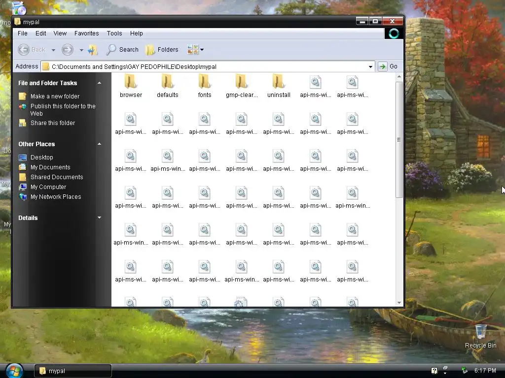
Task: Click the Publish to Web globe icon
Action: pyautogui.click(x=23, y=106)
